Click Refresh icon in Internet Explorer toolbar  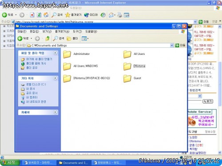coord(39,15)
